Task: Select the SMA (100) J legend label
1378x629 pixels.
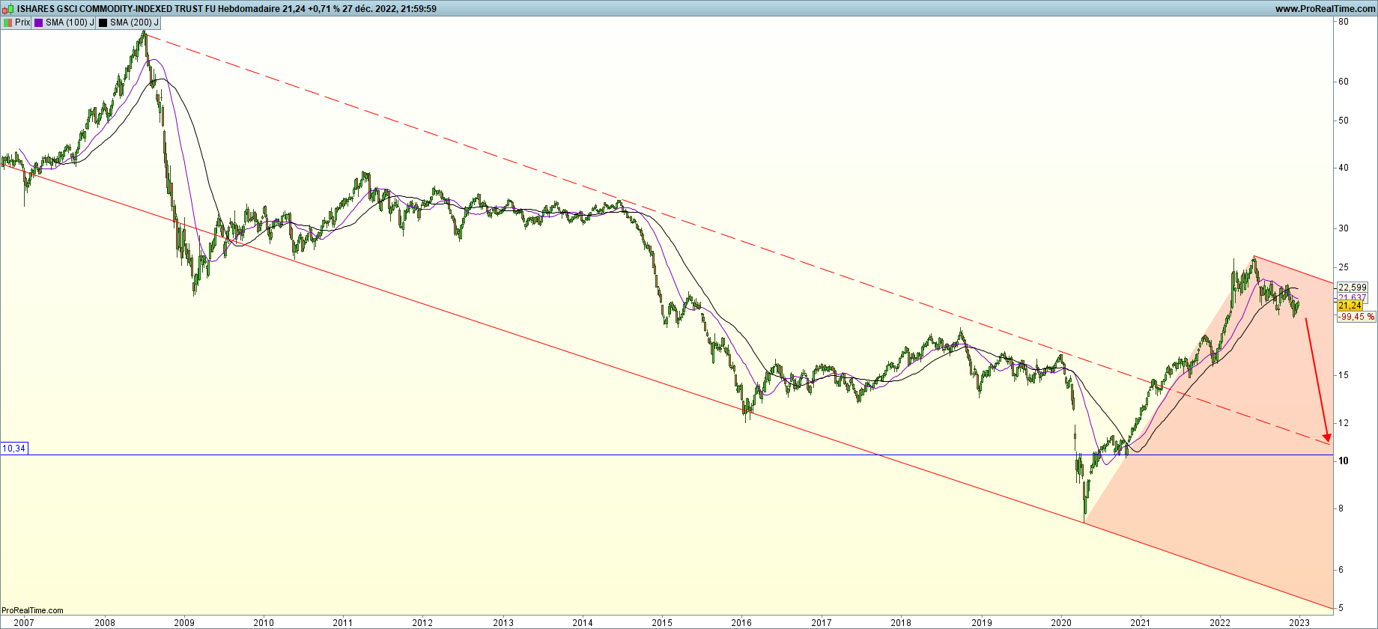Action: click(x=70, y=22)
